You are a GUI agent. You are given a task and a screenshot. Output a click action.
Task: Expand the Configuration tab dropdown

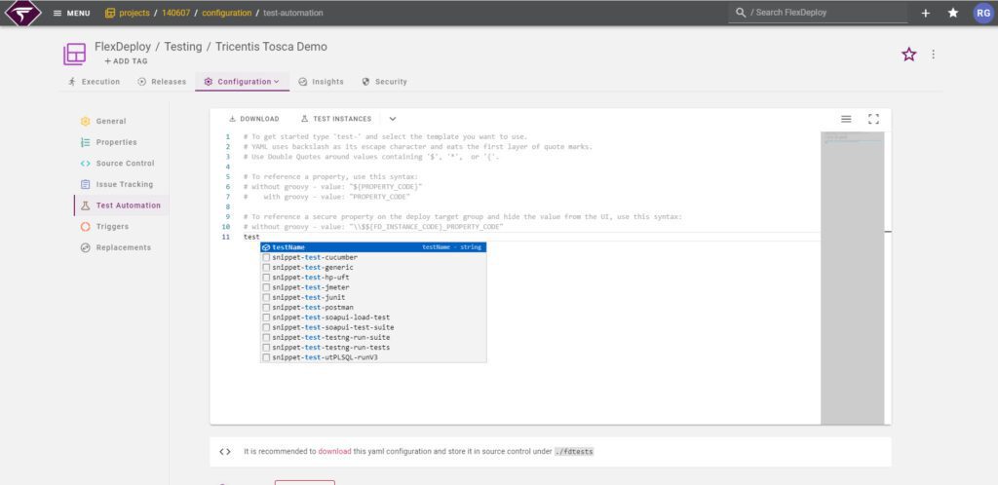pyautogui.click(x=242, y=82)
